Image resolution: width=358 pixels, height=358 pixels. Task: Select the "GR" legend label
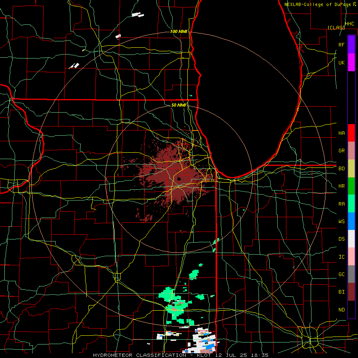(342, 151)
